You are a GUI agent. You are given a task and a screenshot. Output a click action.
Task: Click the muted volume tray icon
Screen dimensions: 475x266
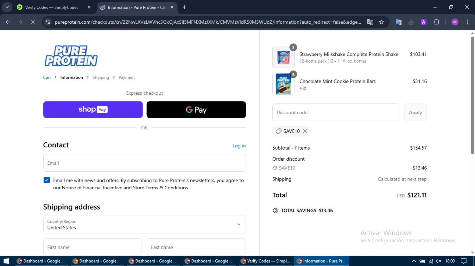pyautogui.click(x=439, y=261)
